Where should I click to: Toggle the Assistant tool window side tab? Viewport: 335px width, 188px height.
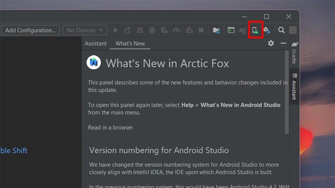pyautogui.click(x=294, y=87)
